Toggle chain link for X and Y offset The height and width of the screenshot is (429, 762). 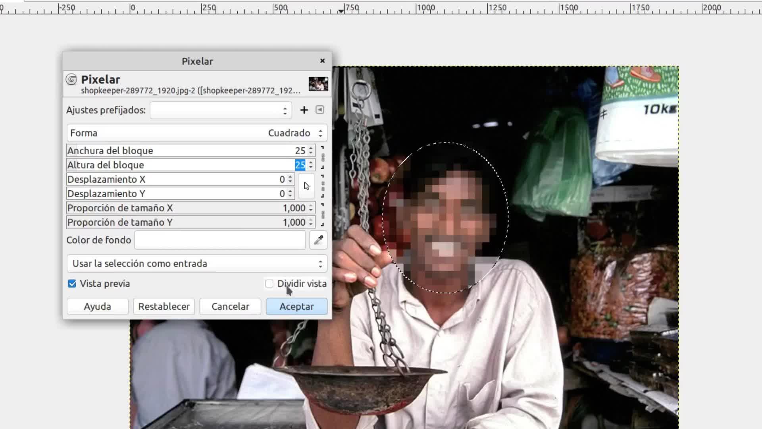pyautogui.click(x=323, y=186)
